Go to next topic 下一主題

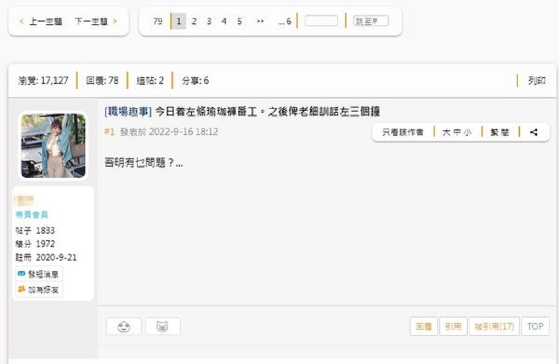(91, 22)
